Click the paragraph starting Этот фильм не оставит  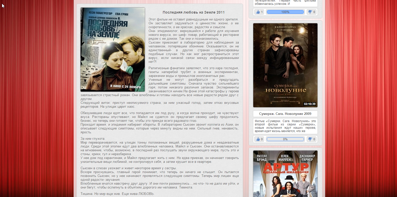coord(194,23)
